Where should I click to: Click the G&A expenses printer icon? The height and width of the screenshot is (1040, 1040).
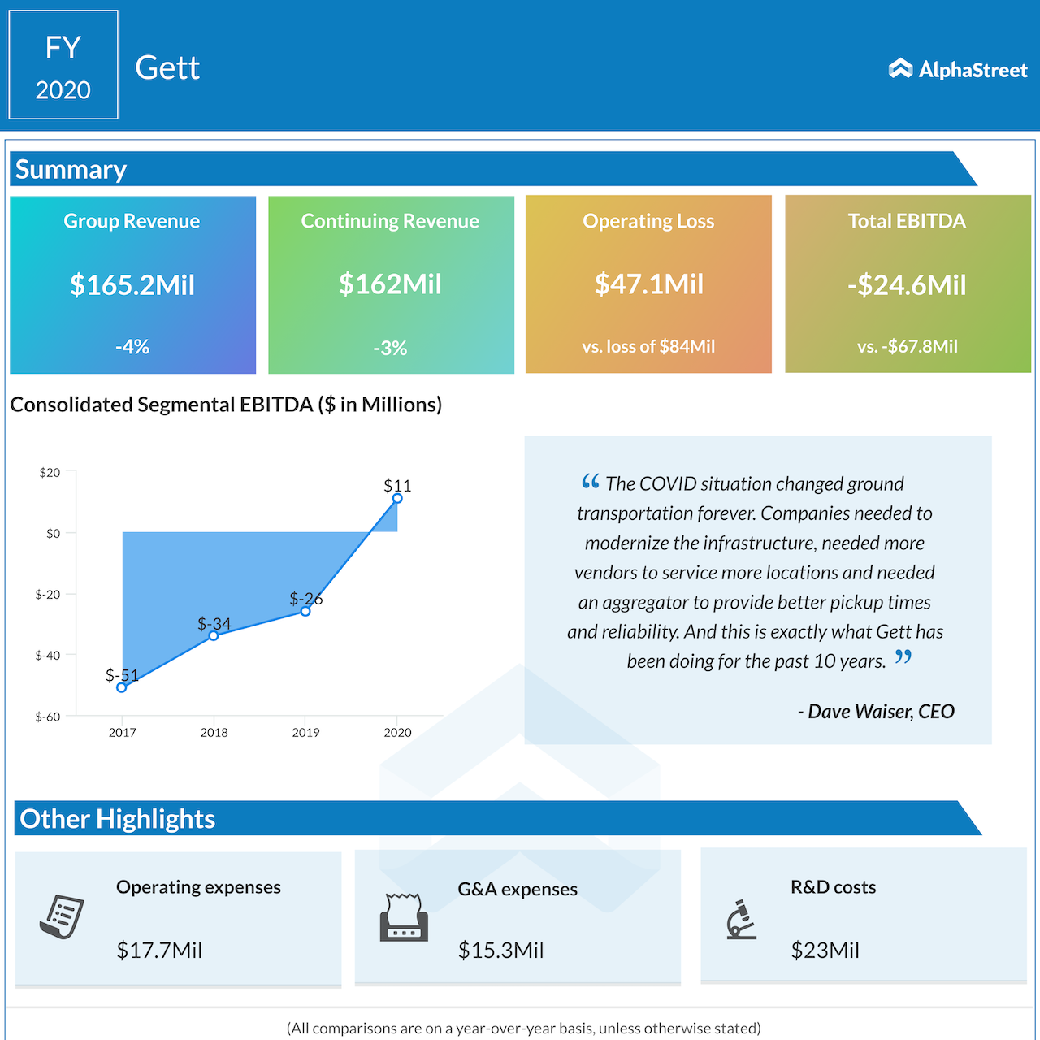[404, 917]
